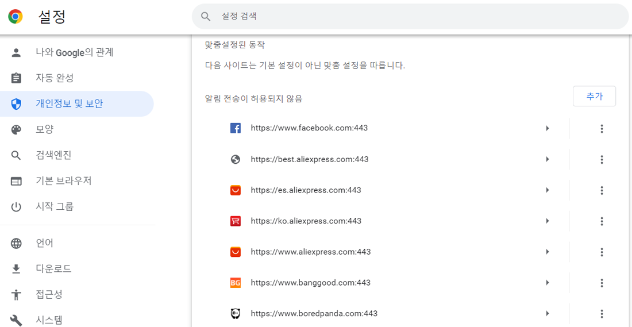Click the cart favicon for ko.aliexpress.com
This screenshot has width=632, height=327.
pyautogui.click(x=236, y=221)
